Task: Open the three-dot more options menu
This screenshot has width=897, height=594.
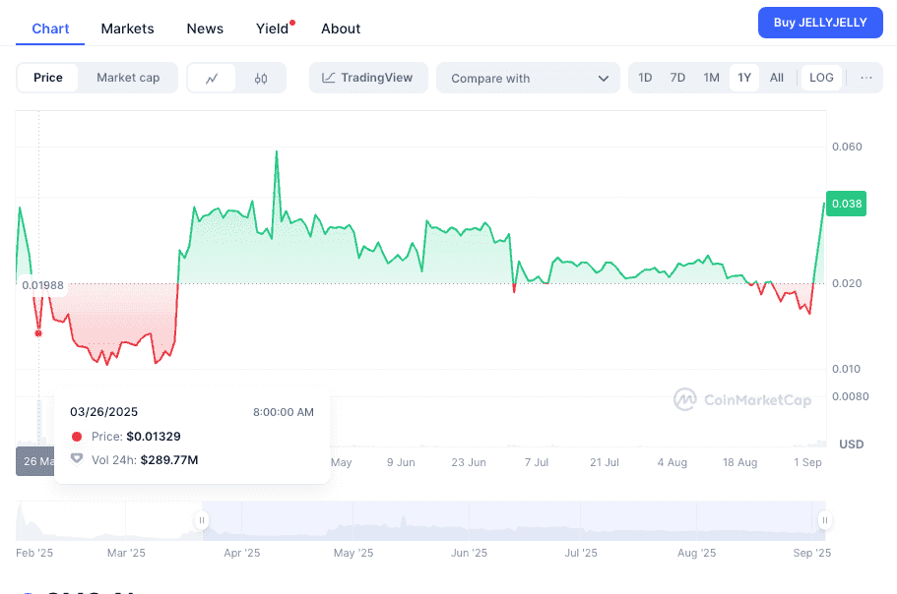Action: click(x=866, y=78)
